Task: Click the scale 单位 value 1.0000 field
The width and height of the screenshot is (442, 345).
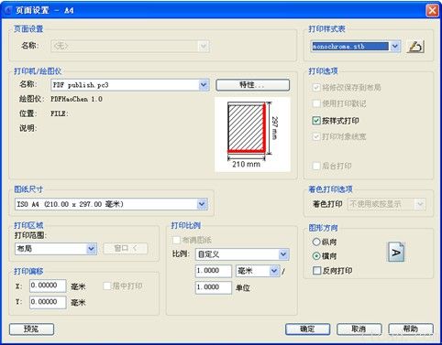Action: click(x=214, y=287)
